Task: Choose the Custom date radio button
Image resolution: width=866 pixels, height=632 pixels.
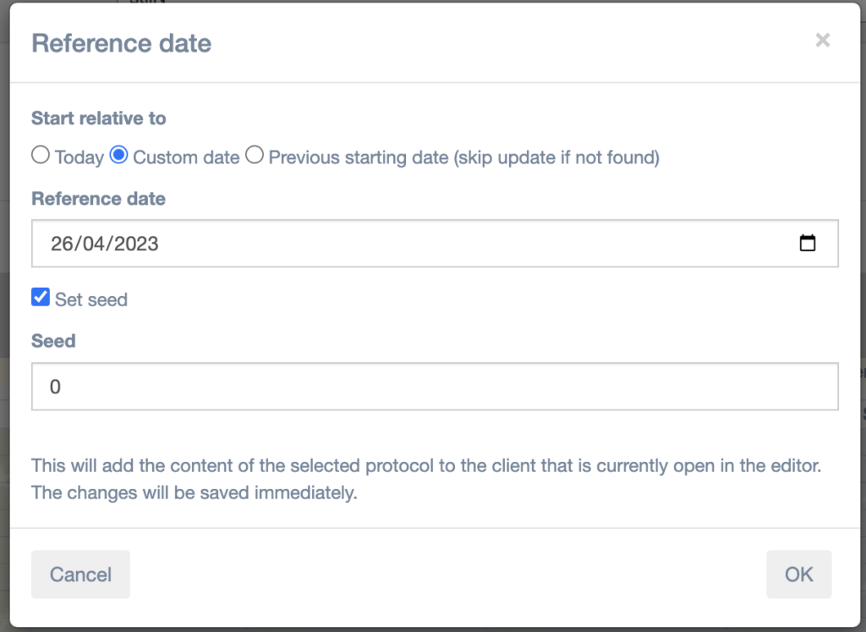Action: tap(119, 156)
